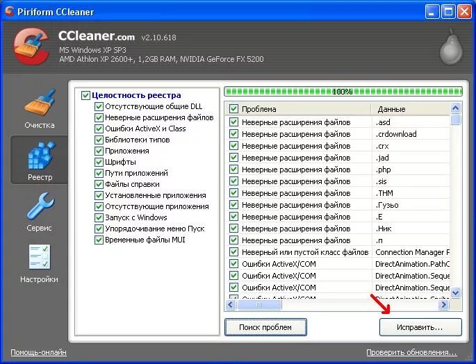Toggle select-all checkbox in Проблема header
The width and height of the screenshot is (476, 364).
coord(233,109)
